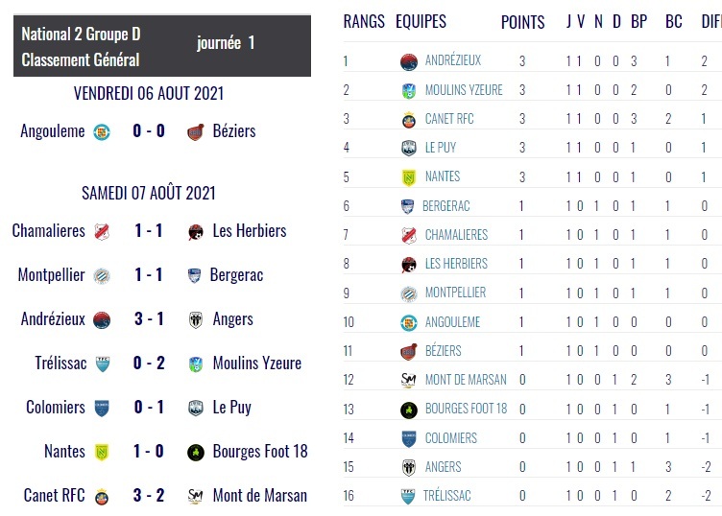The height and width of the screenshot is (516, 722).
Task: Click the Trélissac logo in the match results
Action: coord(102,364)
